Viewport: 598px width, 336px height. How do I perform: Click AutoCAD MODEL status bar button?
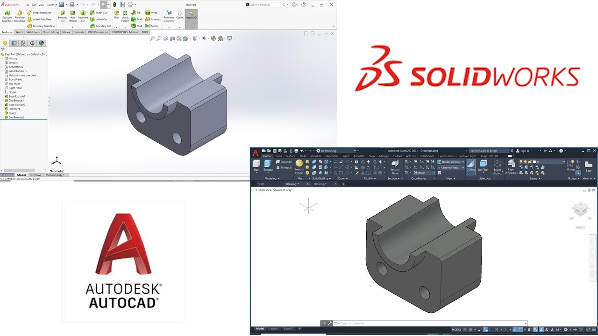click(456, 329)
